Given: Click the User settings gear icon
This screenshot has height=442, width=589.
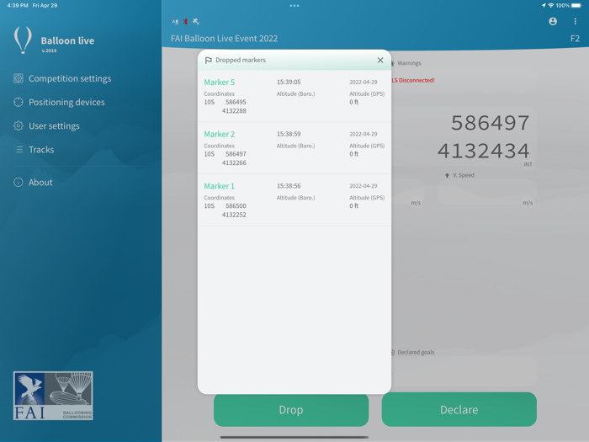Looking at the screenshot, I should click(x=18, y=126).
